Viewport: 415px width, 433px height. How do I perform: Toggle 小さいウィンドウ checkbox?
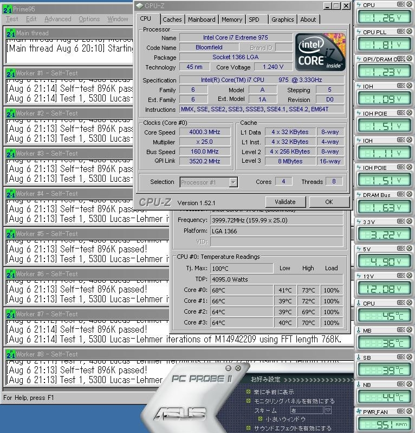(x=260, y=419)
